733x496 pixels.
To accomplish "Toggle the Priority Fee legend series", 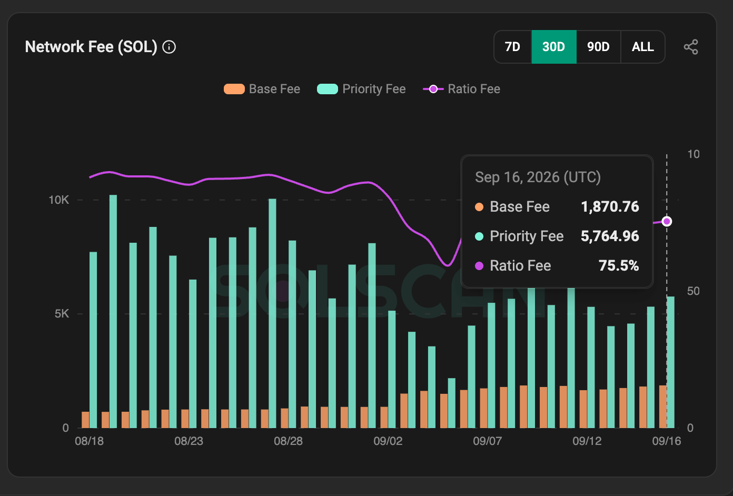I will click(361, 89).
